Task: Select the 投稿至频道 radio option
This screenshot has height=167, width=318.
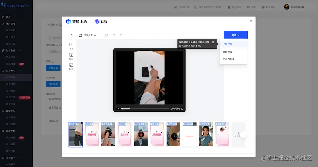Action: (x=55, y=99)
